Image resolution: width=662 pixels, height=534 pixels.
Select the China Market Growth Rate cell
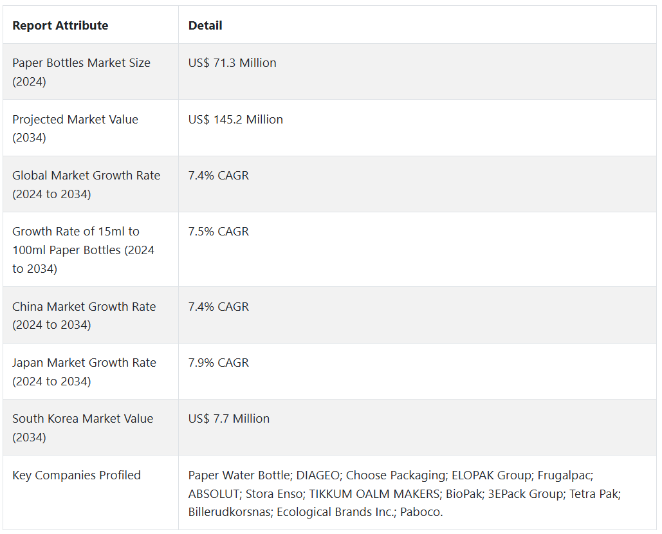(90, 315)
